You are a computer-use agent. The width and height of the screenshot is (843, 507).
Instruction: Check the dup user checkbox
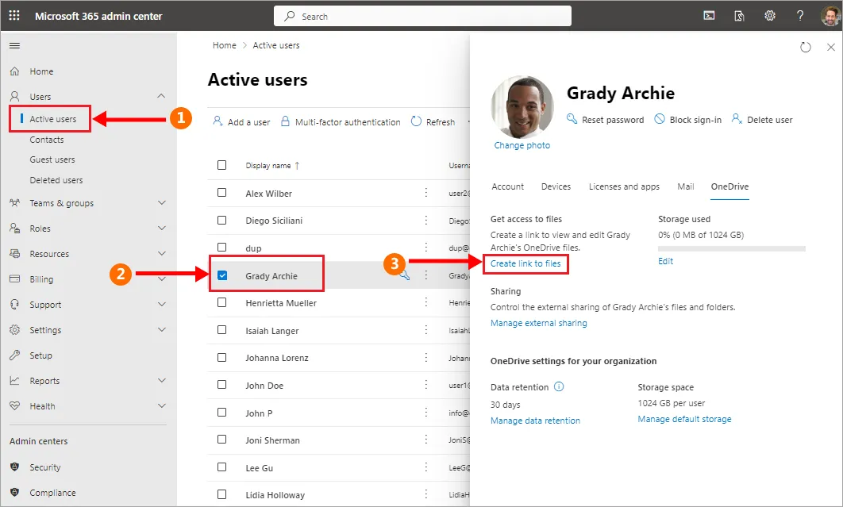pos(221,248)
